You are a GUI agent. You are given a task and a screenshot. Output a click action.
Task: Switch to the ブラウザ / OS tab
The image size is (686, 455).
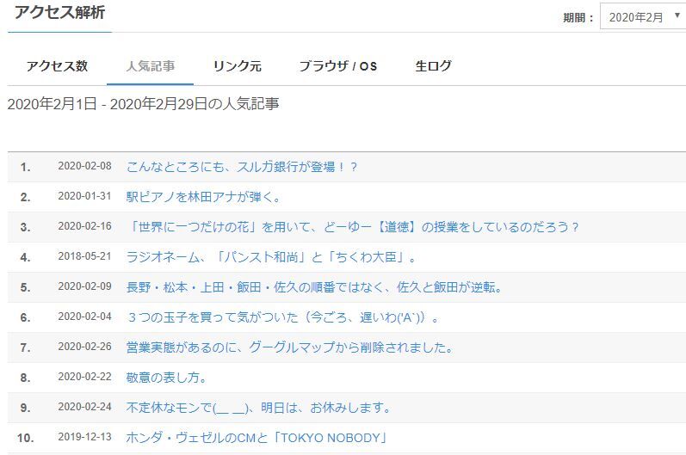click(337, 66)
